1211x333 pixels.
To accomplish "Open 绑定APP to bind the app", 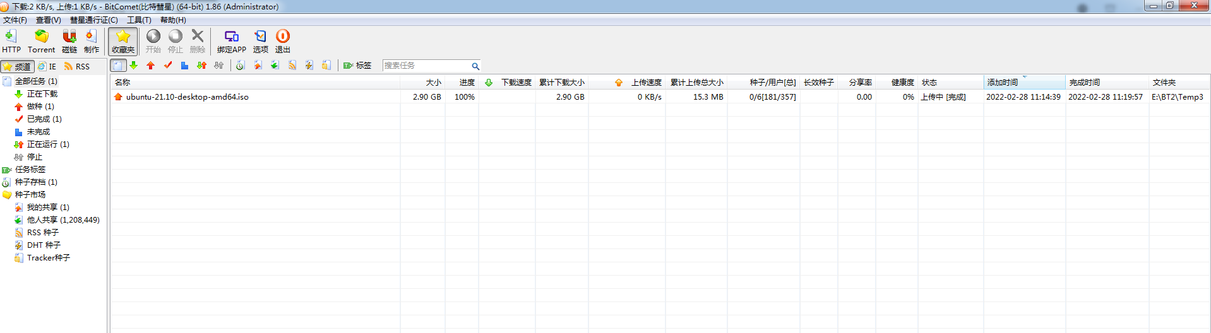I will [232, 42].
